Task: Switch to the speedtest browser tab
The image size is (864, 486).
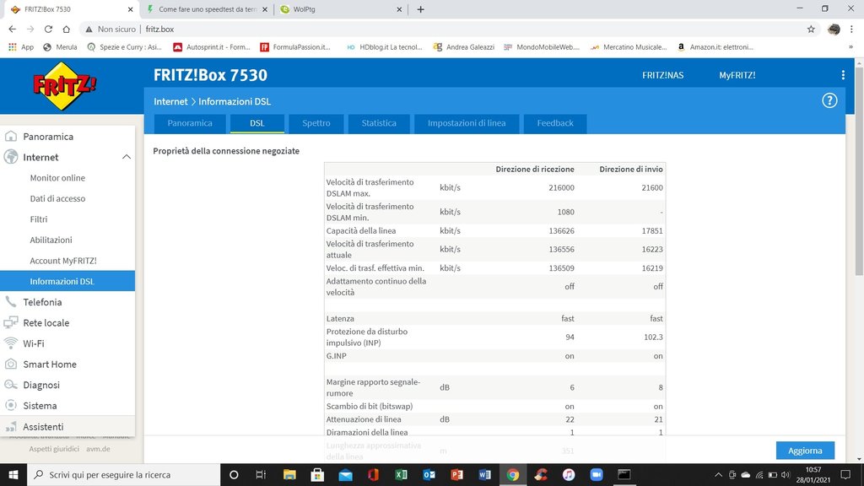Action: pos(207,9)
